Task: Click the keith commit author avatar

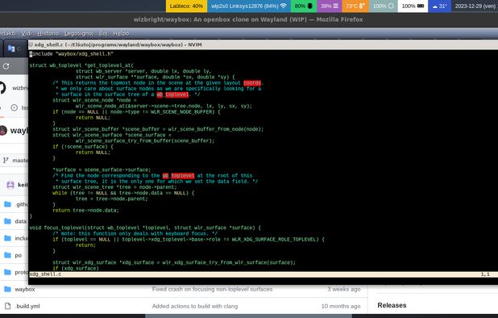Action: pos(10,185)
